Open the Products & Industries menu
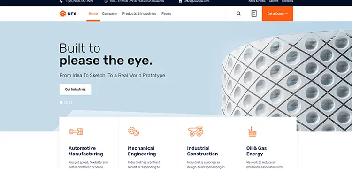Screen dimensions: 352x169 click(x=139, y=14)
